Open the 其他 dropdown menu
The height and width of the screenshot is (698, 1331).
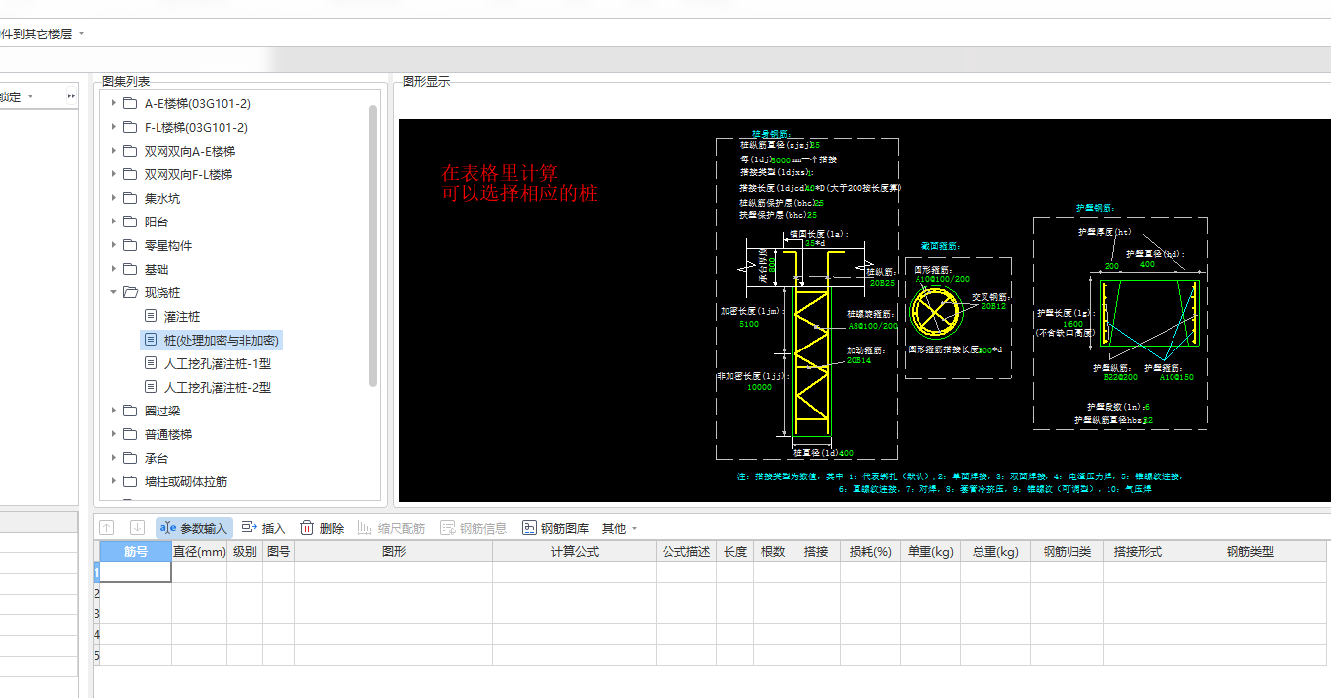click(620, 528)
